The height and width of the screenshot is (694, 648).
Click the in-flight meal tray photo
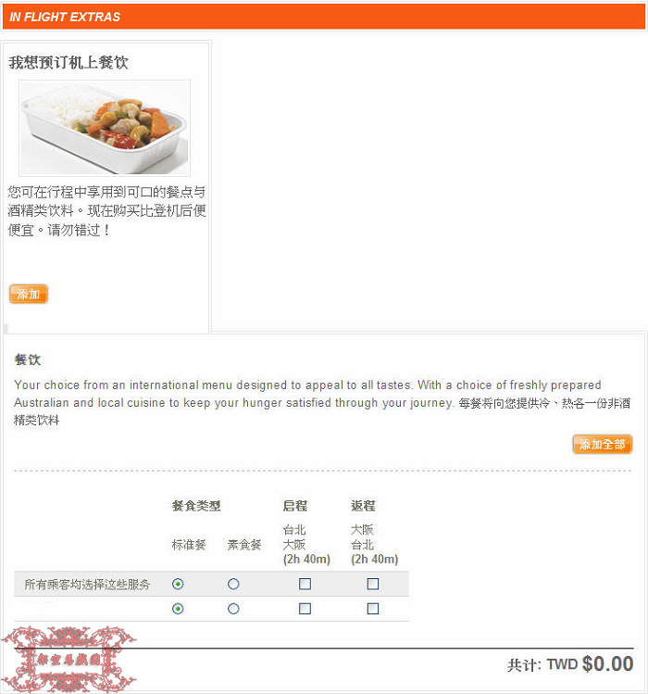[x=105, y=128]
